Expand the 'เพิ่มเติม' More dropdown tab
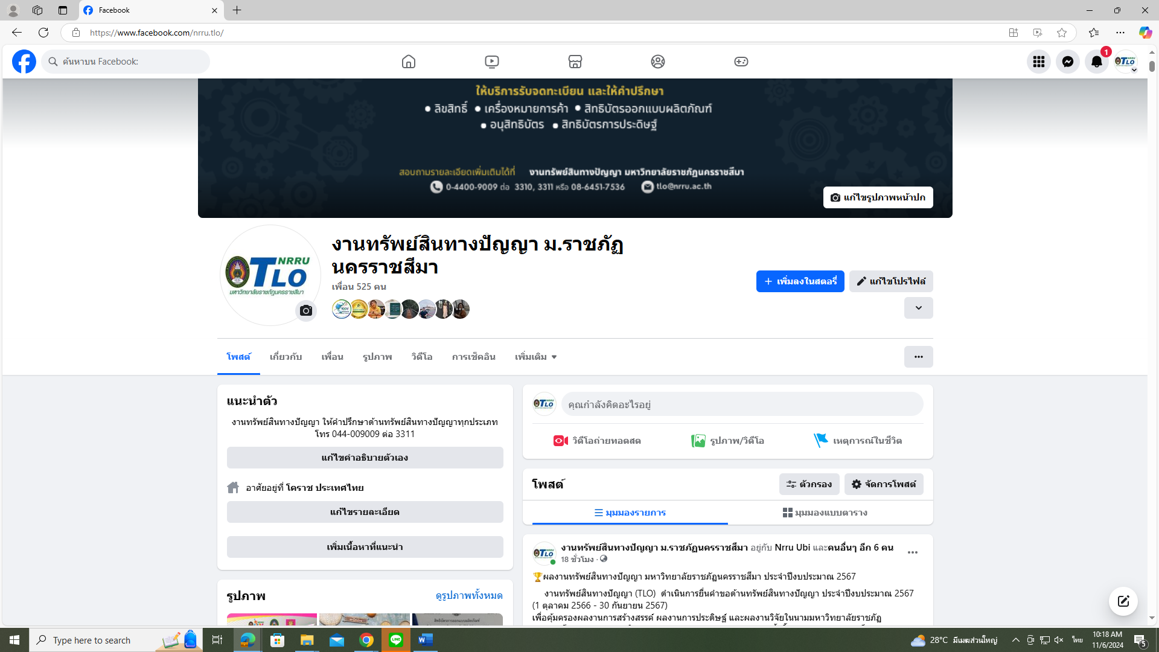This screenshot has height=652, width=1159. coord(535,357)
